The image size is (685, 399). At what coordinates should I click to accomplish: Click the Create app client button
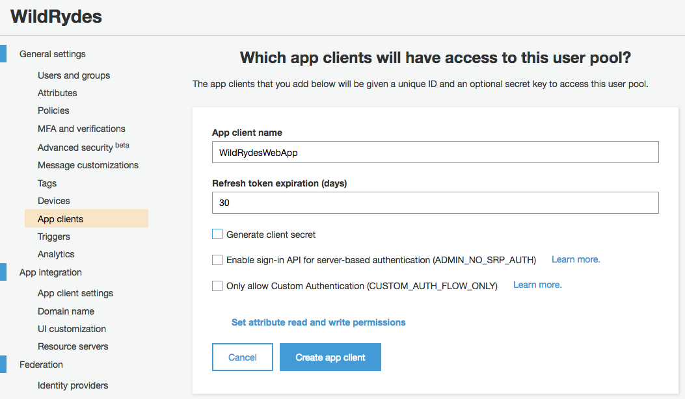coord(330,357)
